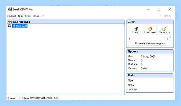Open the ? help menu
Image resolution: width=181 pixels, height=106 pixels.
[x=43, y=16]
